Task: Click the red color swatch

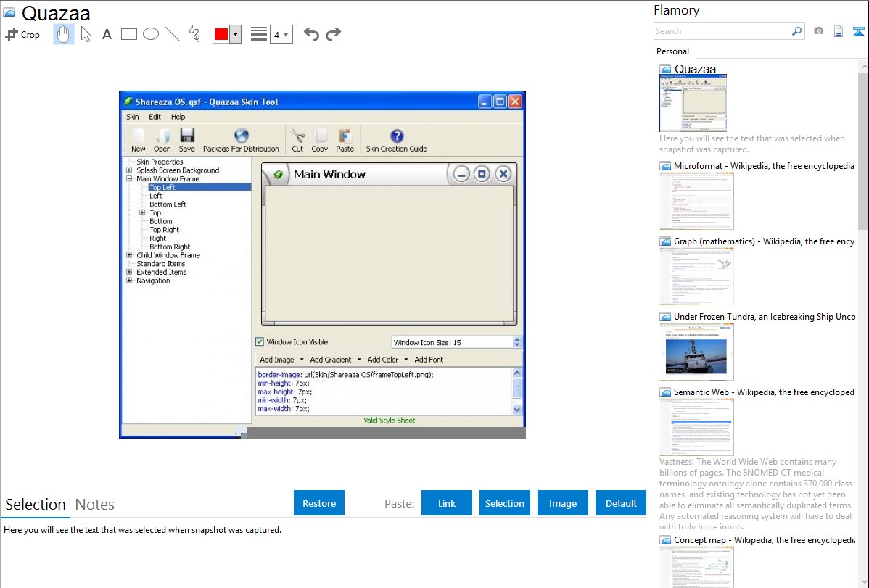Action: pos(221,34)
